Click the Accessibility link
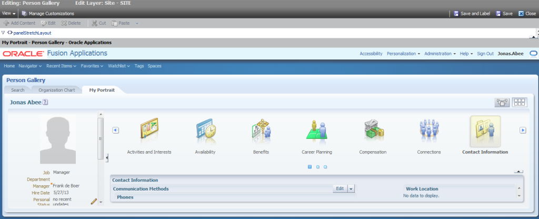Image resolution: width=539 pixels, height=219 pixels. coord(371,54)
